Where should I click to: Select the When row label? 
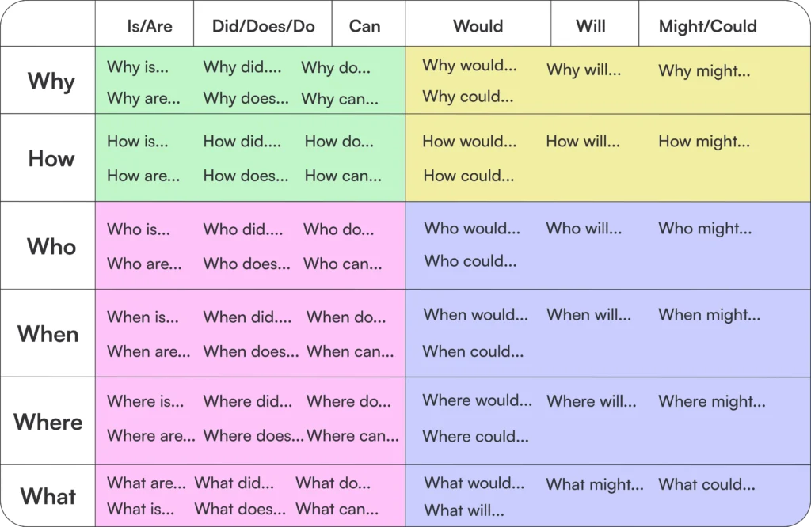point(48,334)
